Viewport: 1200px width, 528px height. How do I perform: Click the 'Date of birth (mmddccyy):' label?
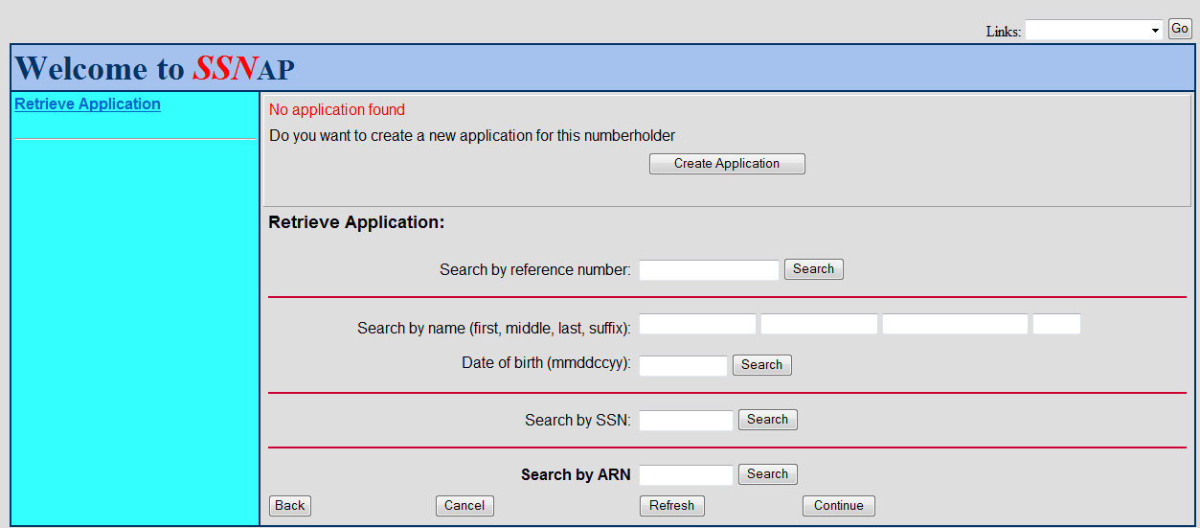point(546,363)
